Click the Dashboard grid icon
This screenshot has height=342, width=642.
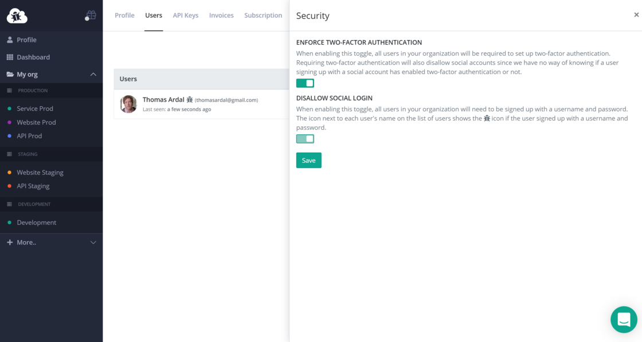tap(10, 57)
